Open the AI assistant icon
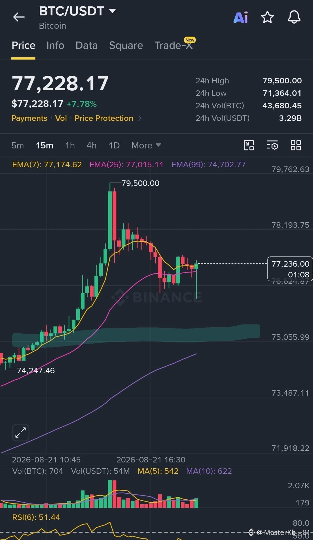The width and height of the screenshot is (313, 540). (241, 17)
